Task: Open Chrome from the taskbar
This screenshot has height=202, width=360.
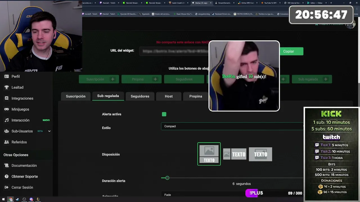Action: (x=11, y=199)
